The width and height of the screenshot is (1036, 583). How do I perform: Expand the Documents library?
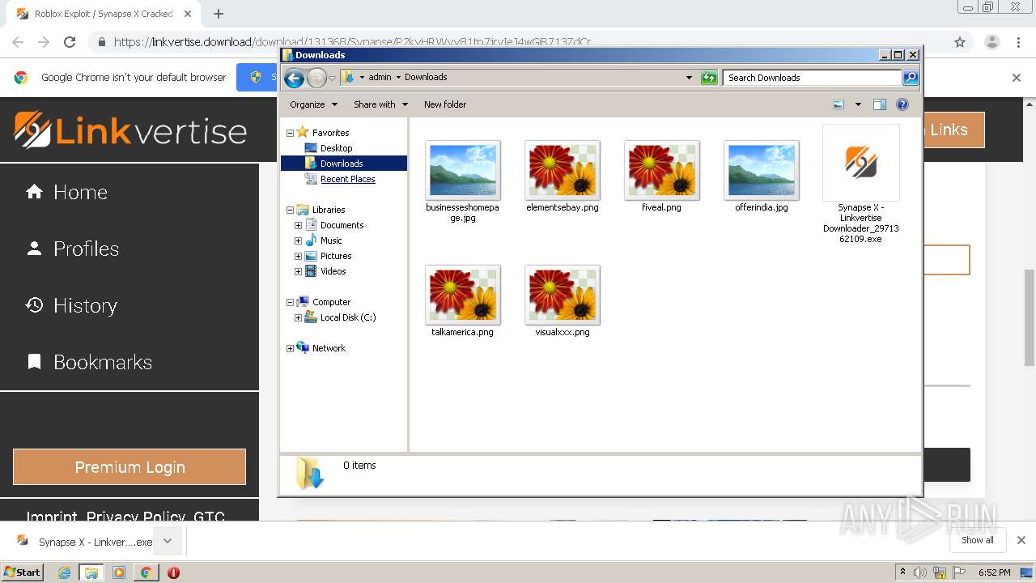[298, 225]
